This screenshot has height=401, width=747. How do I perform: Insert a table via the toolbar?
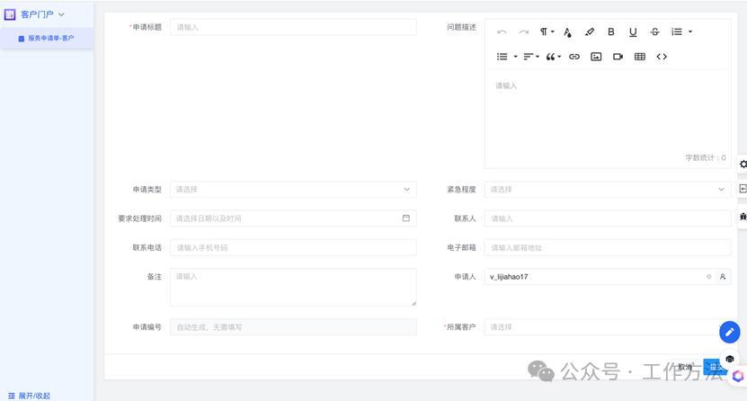pos(640,57)
